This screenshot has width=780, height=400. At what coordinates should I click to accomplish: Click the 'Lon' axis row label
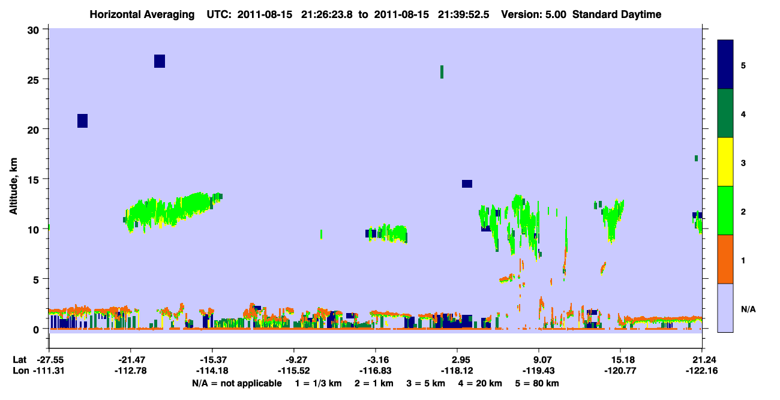pos(20,371)
